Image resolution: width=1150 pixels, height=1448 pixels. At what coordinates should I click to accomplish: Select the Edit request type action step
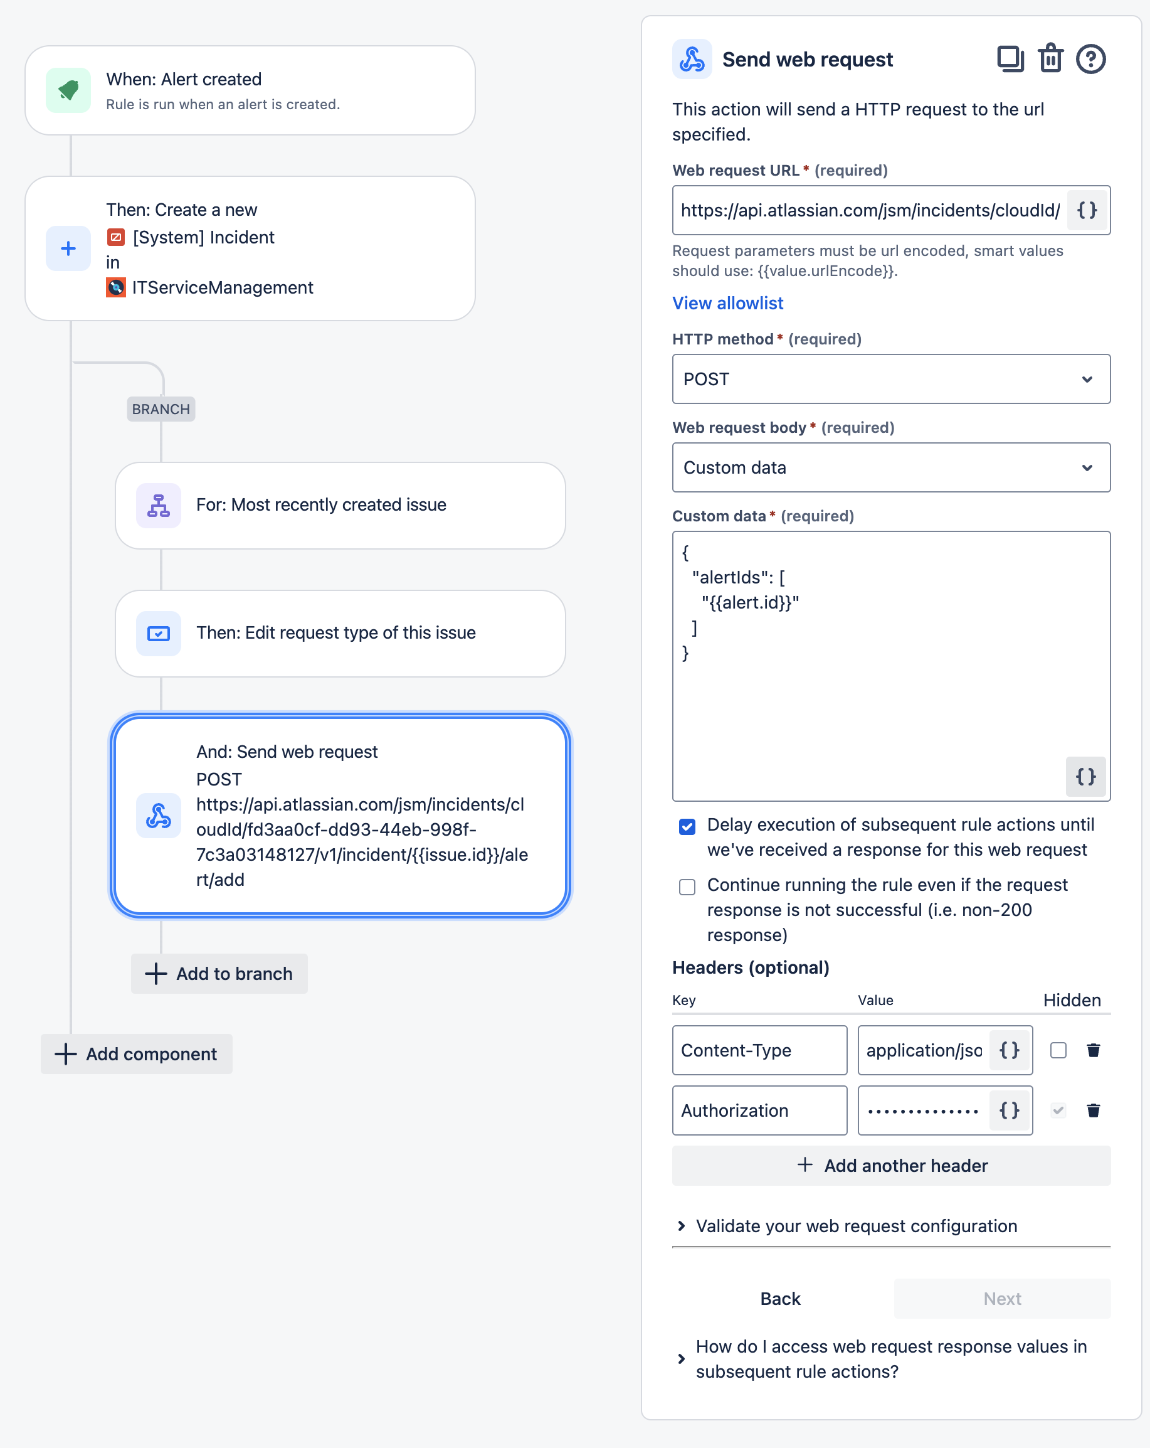(340, 633)
